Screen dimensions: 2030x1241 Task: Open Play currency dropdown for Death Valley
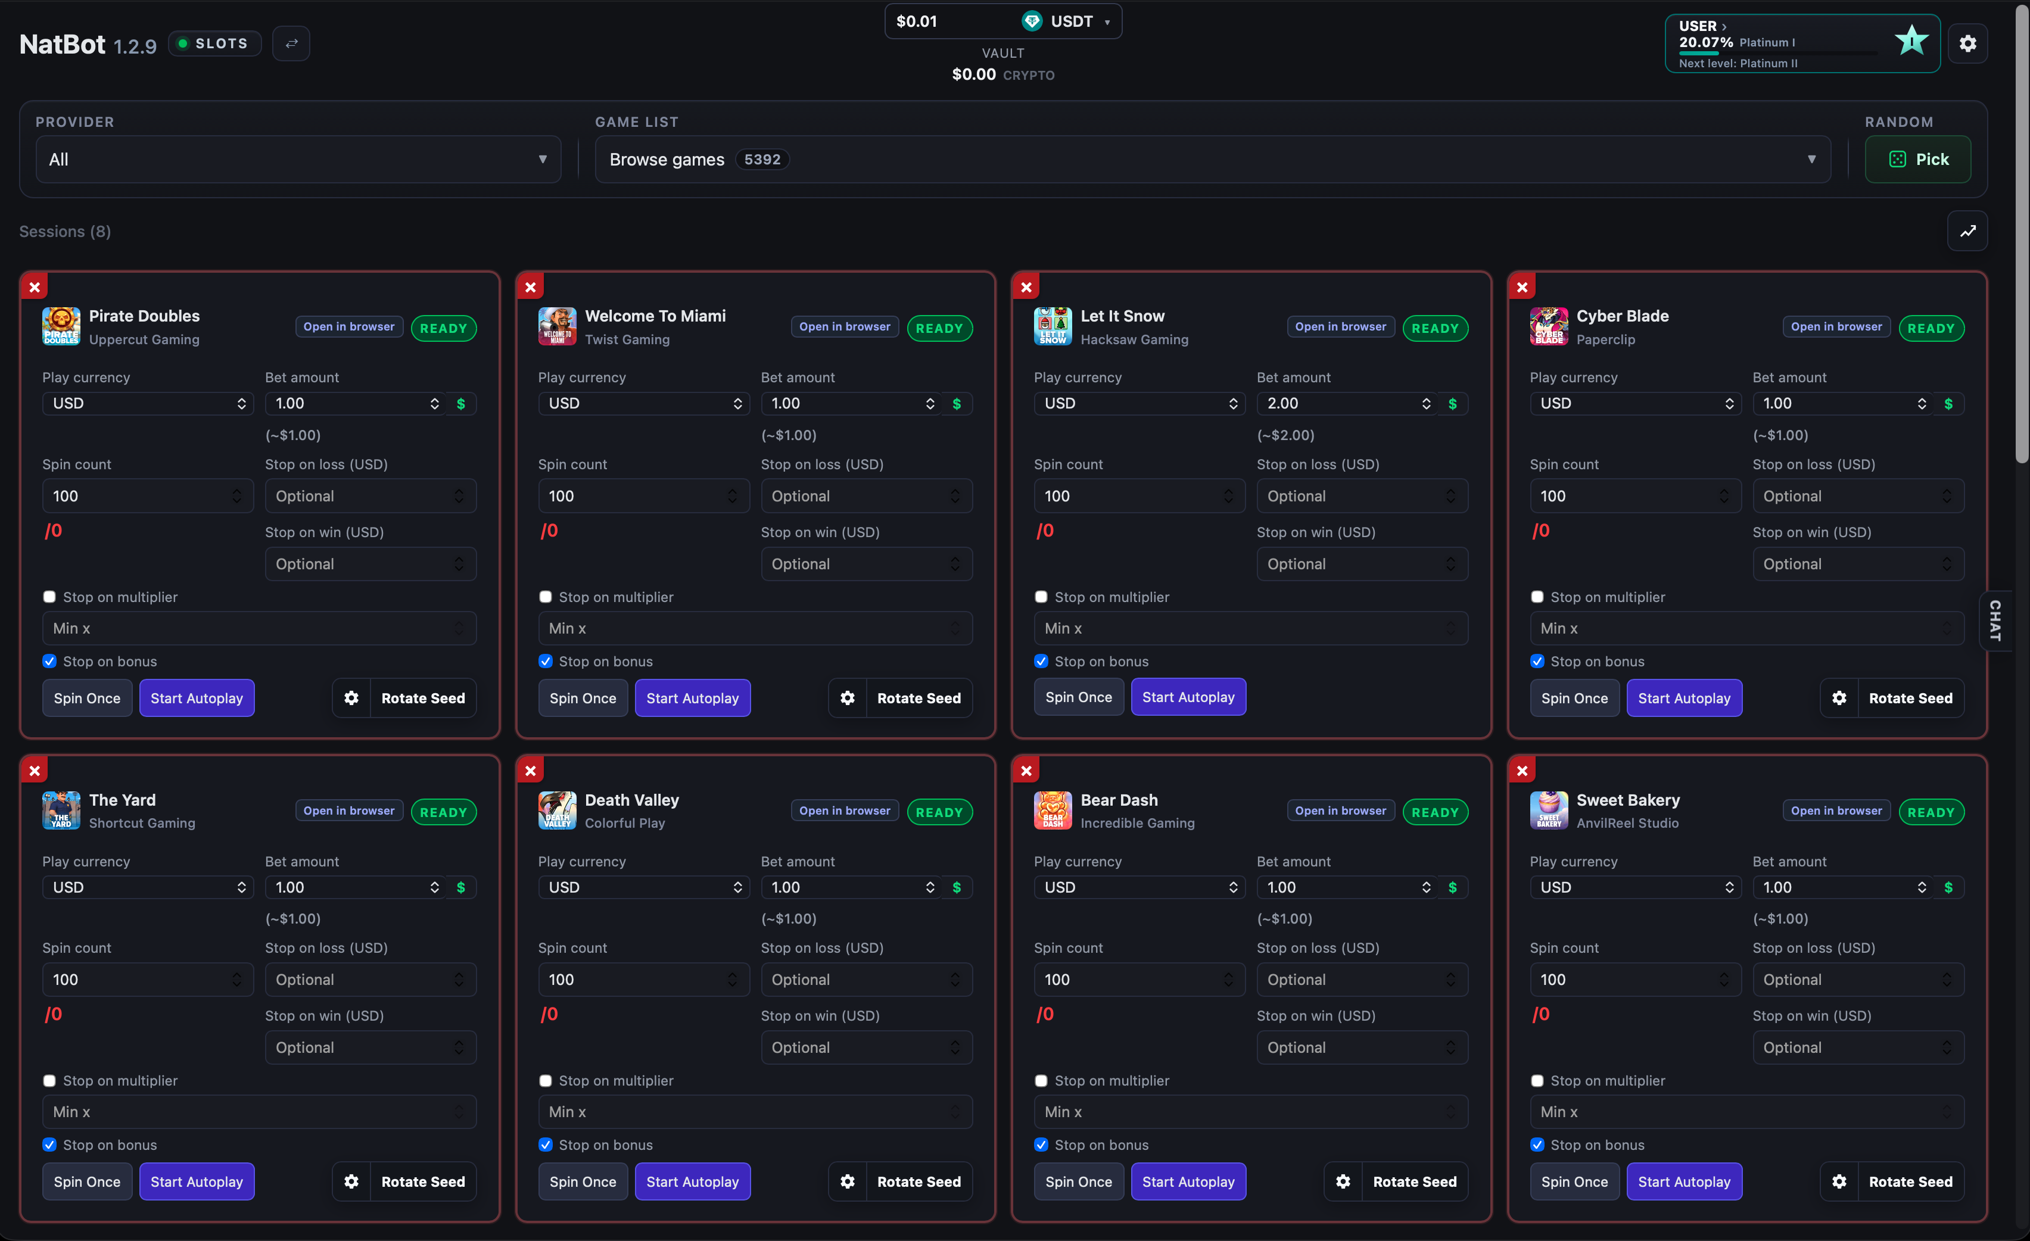tap(643, 887)
